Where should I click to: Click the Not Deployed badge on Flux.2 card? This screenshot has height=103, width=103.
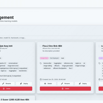pos(54,58)
